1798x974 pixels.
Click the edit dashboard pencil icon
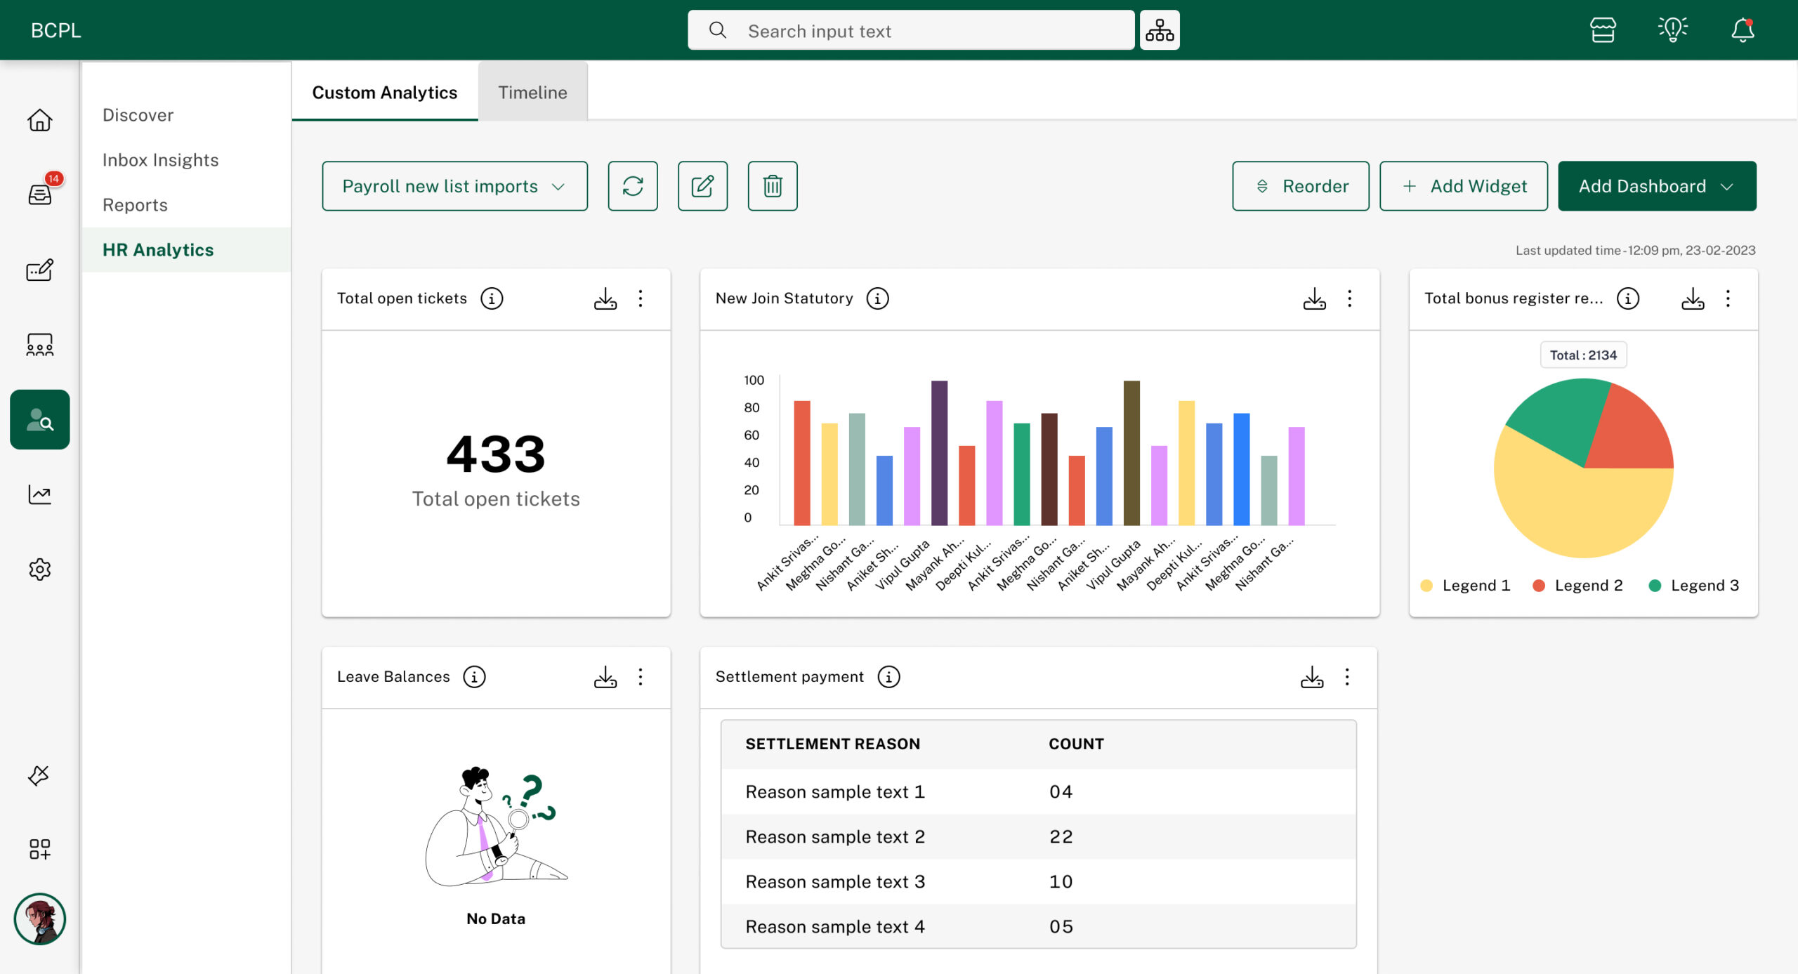click(703, 186)
